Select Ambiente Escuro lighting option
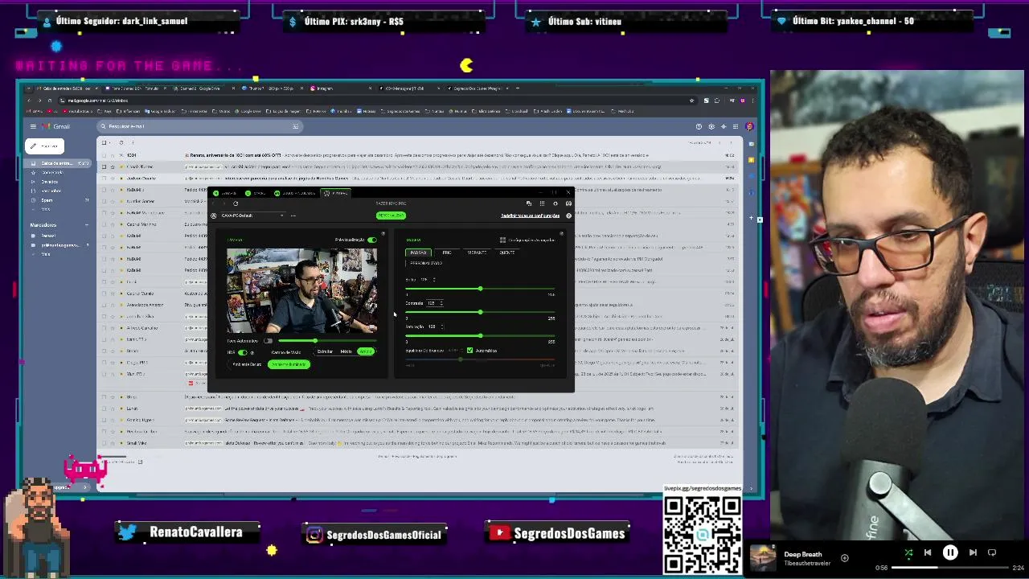 point(247,364)
